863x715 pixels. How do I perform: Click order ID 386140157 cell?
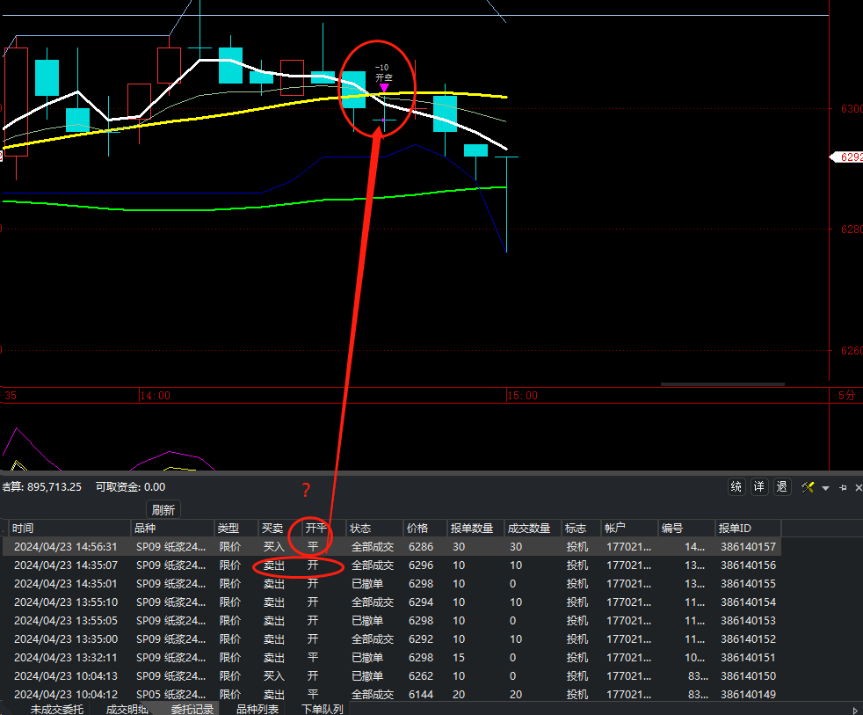tap(748, 547)
